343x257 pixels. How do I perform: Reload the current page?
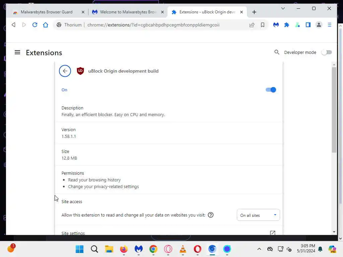(x=35, y=25)
